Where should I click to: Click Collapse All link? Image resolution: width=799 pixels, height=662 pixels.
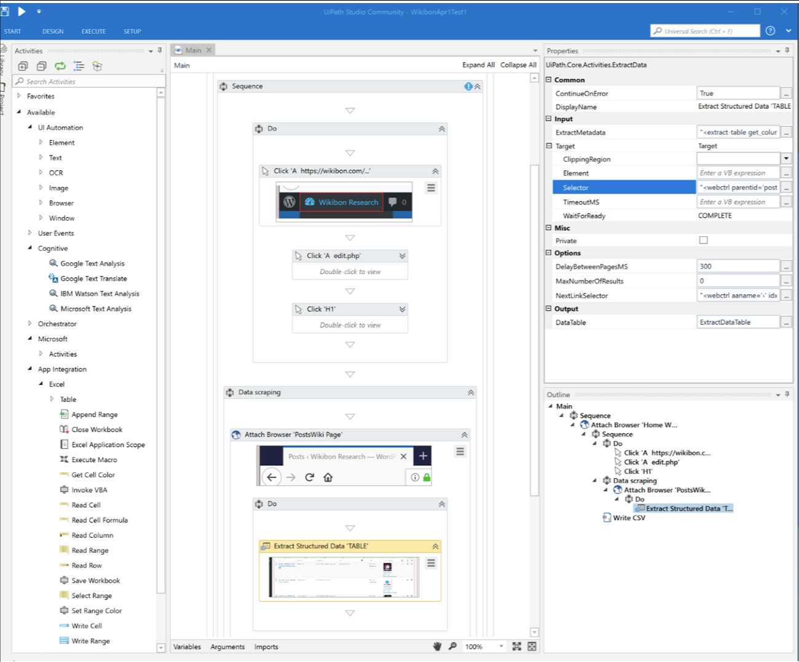518,65
